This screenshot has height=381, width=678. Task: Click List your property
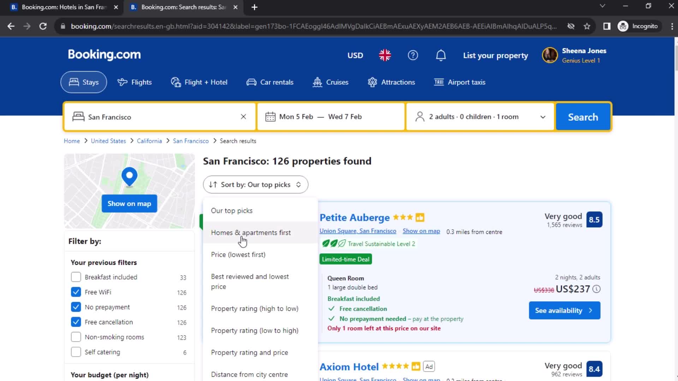tap(495, 55)
